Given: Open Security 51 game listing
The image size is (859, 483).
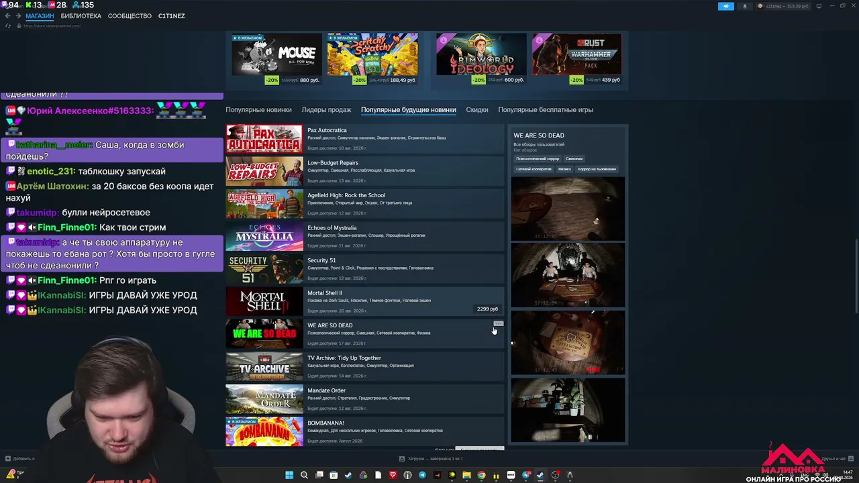Looking at the screenshot, I should [364, 269].
